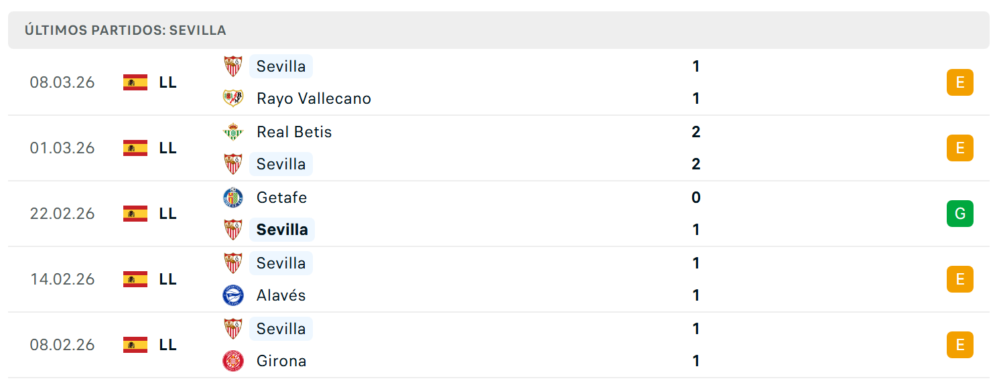Viewport: 999px width, 387px height.
Task: Click E draw badge for 08.02.26 match
Action: [960, 345]
